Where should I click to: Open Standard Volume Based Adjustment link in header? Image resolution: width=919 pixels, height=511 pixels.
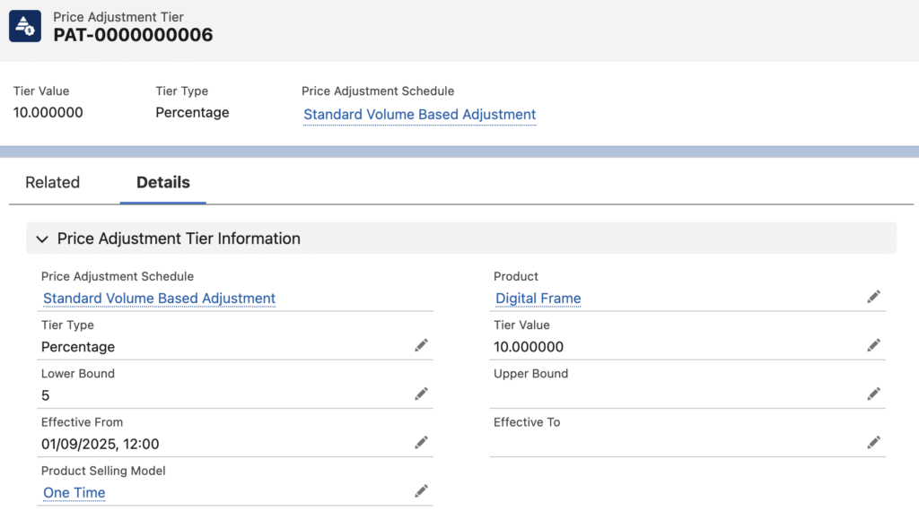click(419, 115)
